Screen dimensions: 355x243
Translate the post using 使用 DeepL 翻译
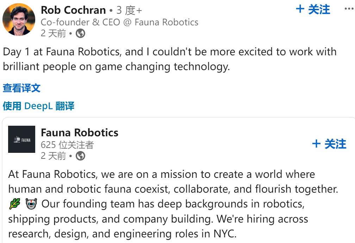38,106
